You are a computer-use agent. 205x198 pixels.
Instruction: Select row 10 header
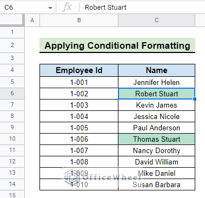click(12, 139)
